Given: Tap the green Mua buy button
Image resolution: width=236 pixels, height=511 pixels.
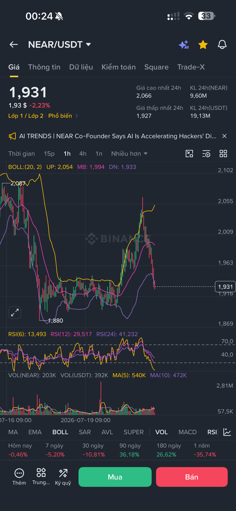Looking at the screenshot, I should click(x=115, y=477).
